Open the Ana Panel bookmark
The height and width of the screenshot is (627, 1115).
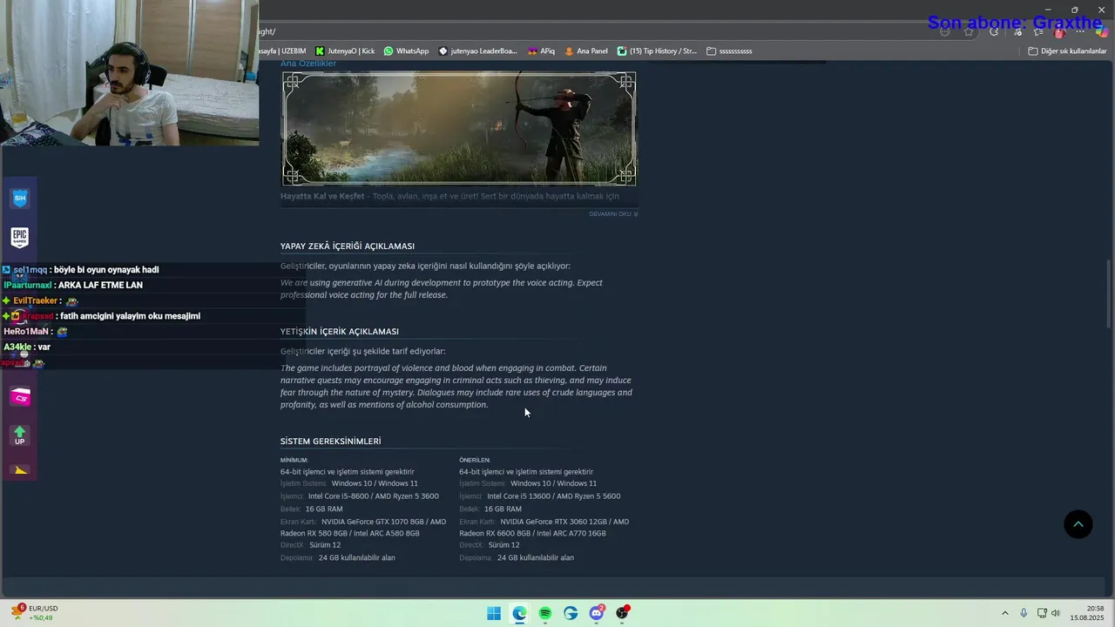point(586,51)
